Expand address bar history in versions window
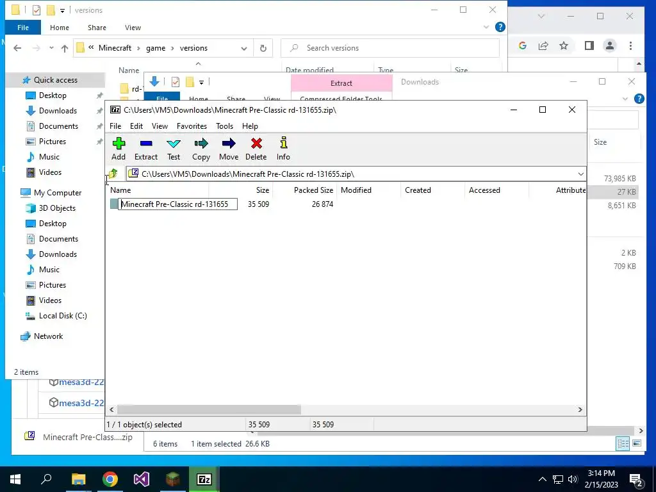The width and height of the screenshot is (656, 492). point(244,48)
